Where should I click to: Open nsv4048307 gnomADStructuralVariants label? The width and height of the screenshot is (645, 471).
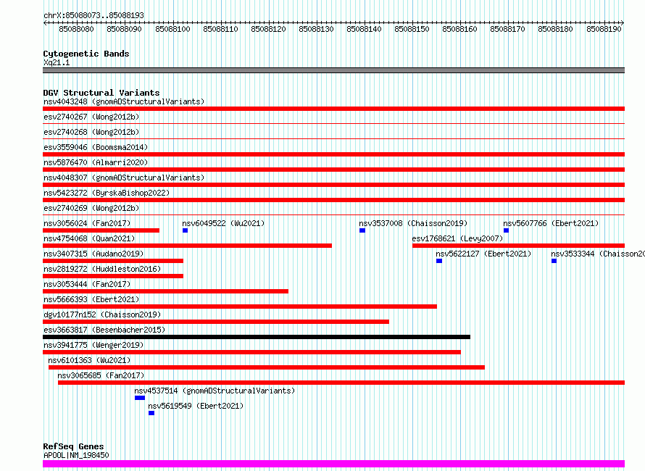(x=124, y=178)
